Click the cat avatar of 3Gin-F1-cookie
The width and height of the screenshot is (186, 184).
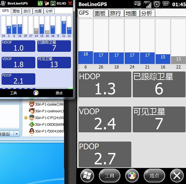(32, 104)
